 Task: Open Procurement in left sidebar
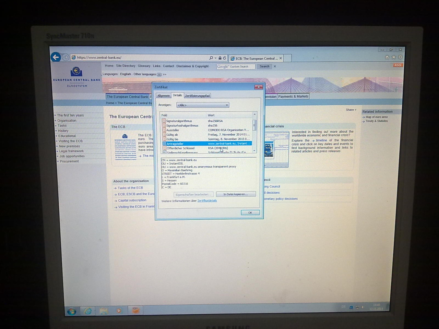(69, 161)
